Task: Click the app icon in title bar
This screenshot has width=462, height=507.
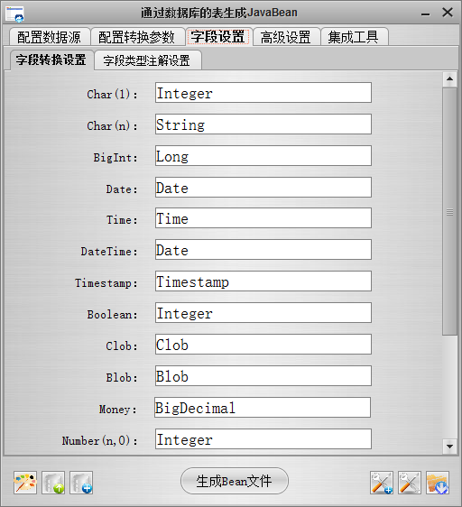Action: [14, 14]
